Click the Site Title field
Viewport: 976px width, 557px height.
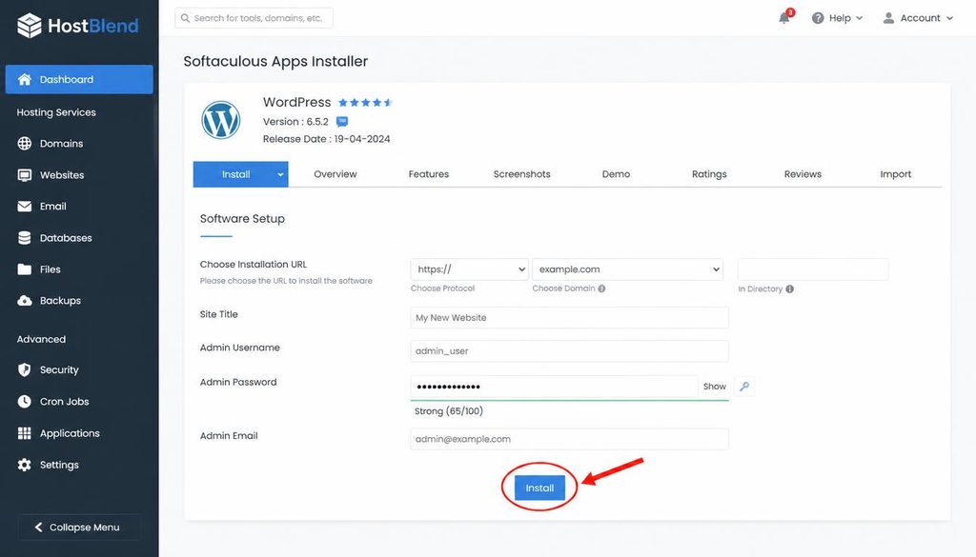569,318
